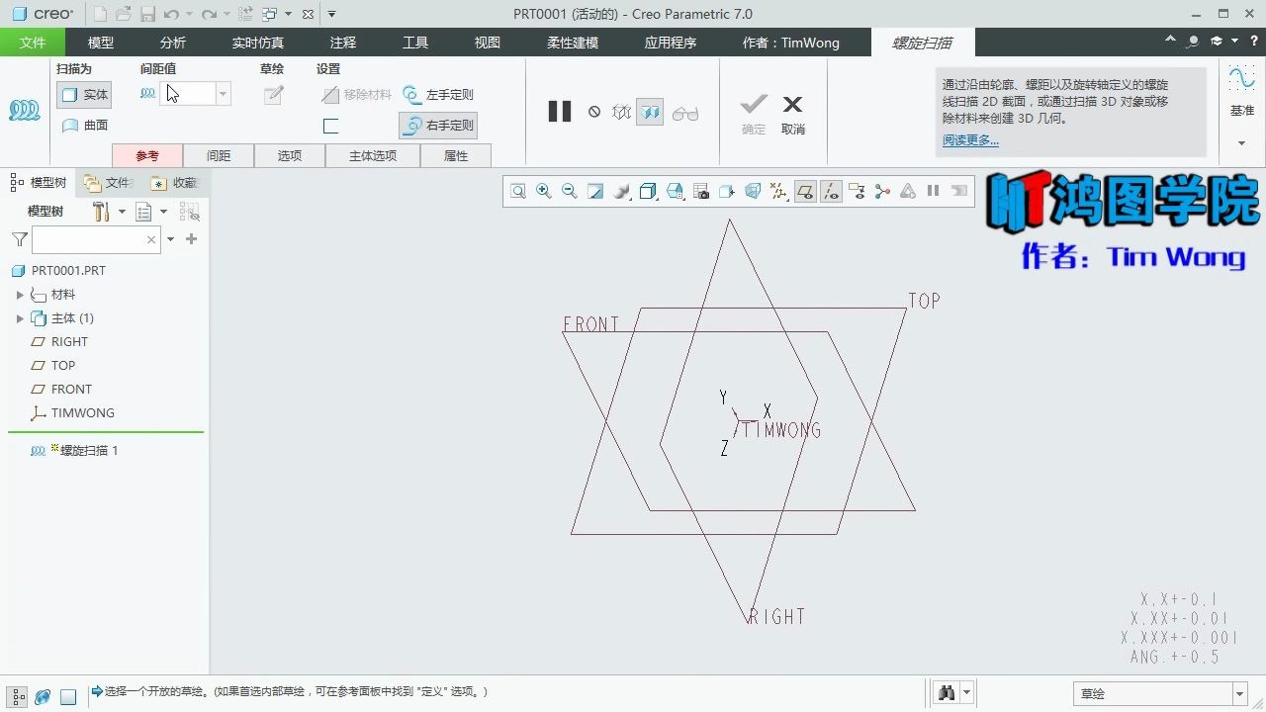Open the 主体选项 tab
The image size is (1266, 712).
pyautogui.click(x=373, y=155)
